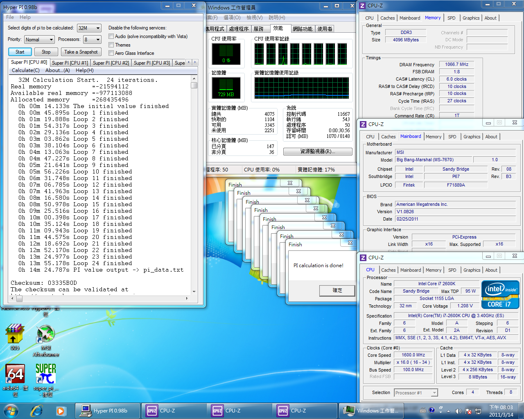The image size is (524, 419).
Task: Click the up arrow of Hyper PI log scrollbar
Action: pos(194,78)
